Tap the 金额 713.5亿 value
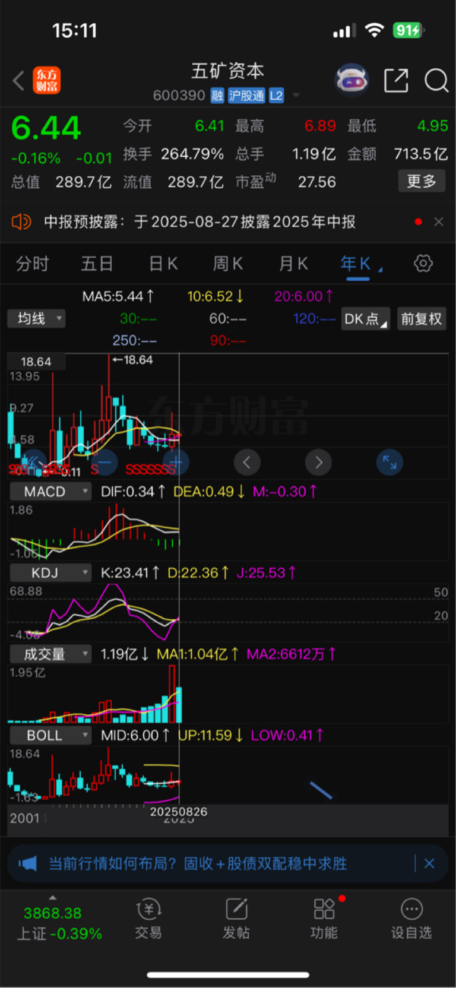Screen dimensions: 456x988 click(x=421, y=154)
